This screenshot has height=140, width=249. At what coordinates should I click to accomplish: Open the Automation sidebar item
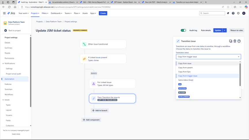[x=15, y=79]
